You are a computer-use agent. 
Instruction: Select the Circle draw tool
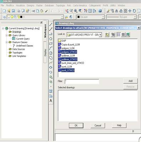(51, 53)
